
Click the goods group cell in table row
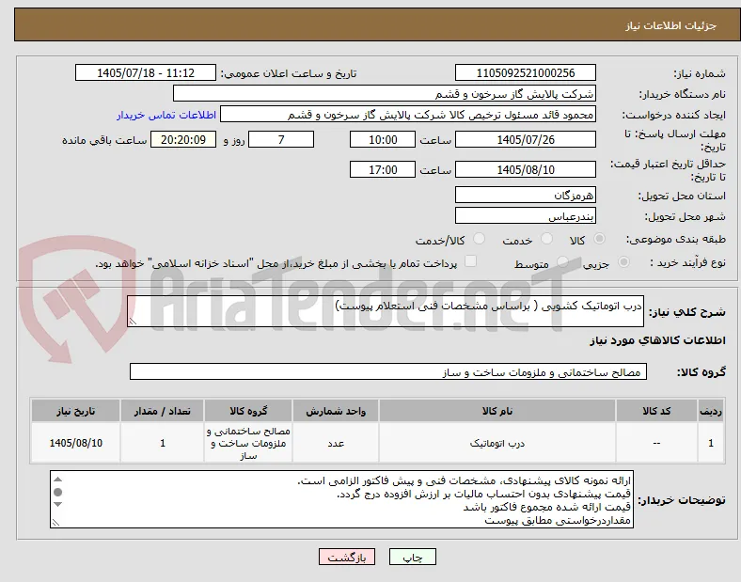tap(248, 443)
